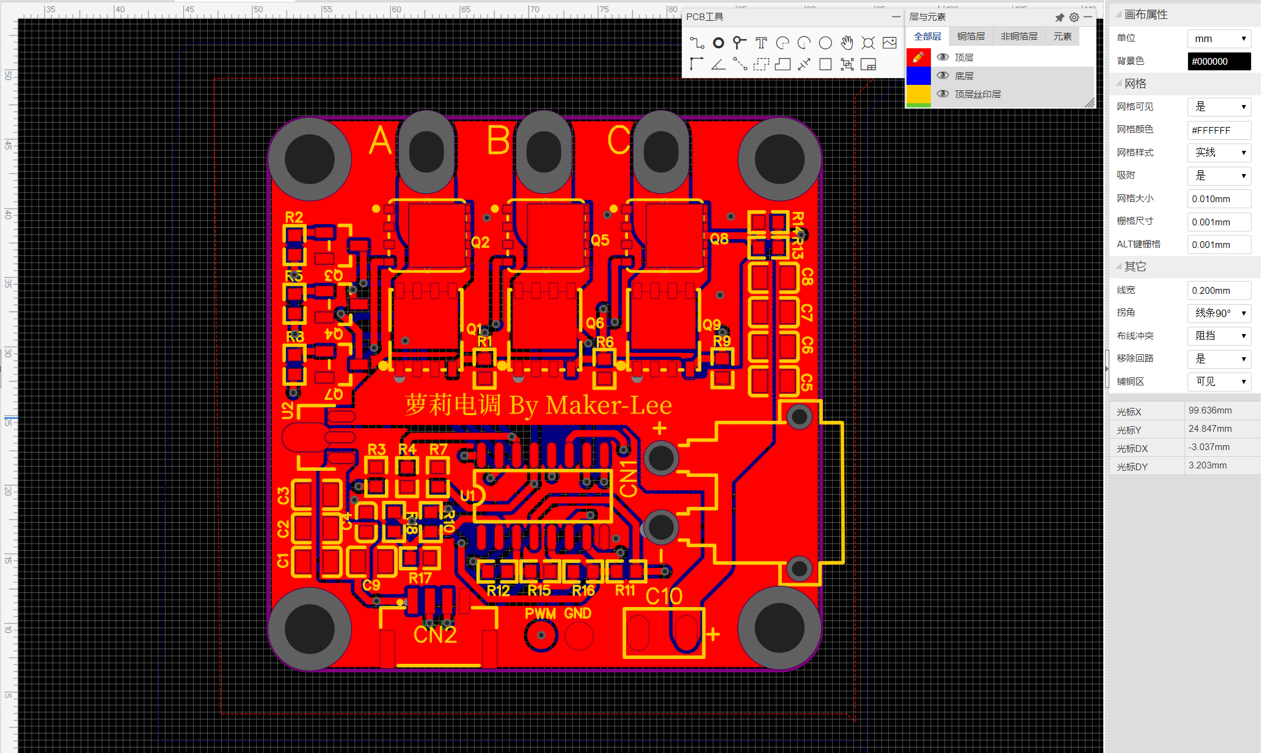Select the Insert Image tool
Image resolution: width=1262 pixels, height=753 pixels.
coord(889,43)
